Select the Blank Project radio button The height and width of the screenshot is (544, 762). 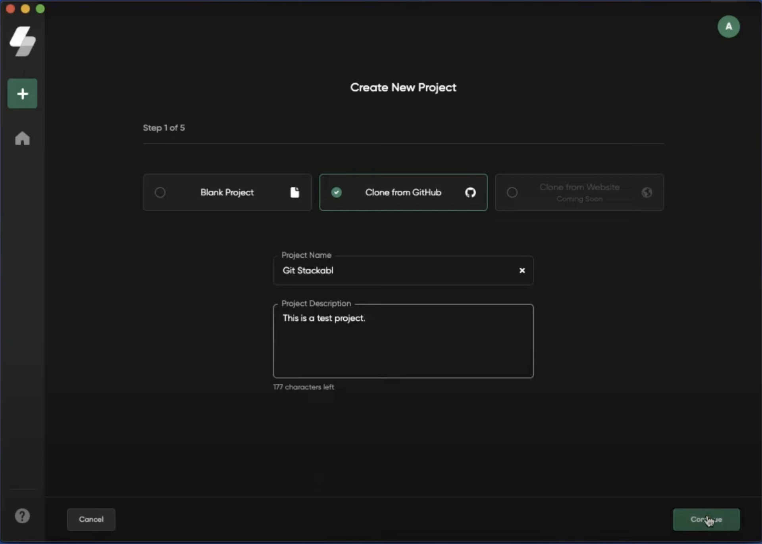[x=160, y=193]
